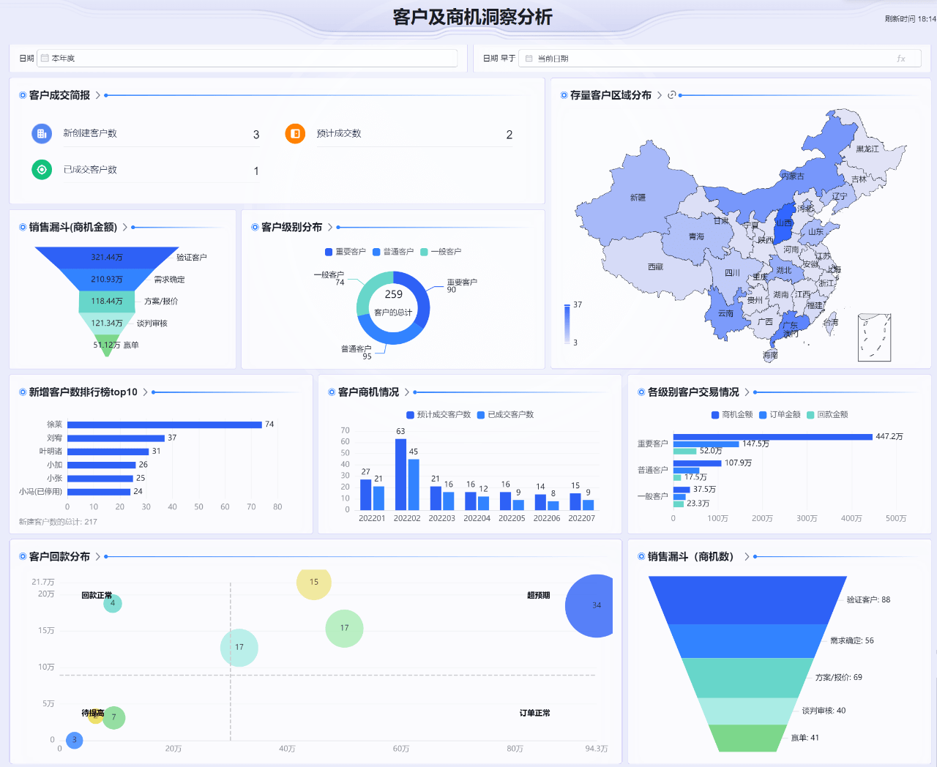Click calendar icon in 当前日期 field
Screen dimensions: 937x767
coord(529,58)
